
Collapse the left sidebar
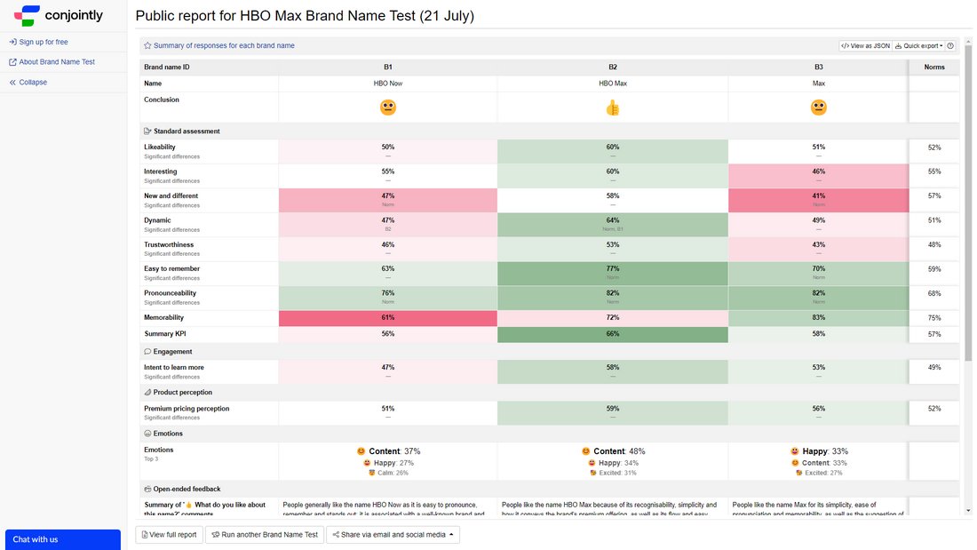pos(28,83)
